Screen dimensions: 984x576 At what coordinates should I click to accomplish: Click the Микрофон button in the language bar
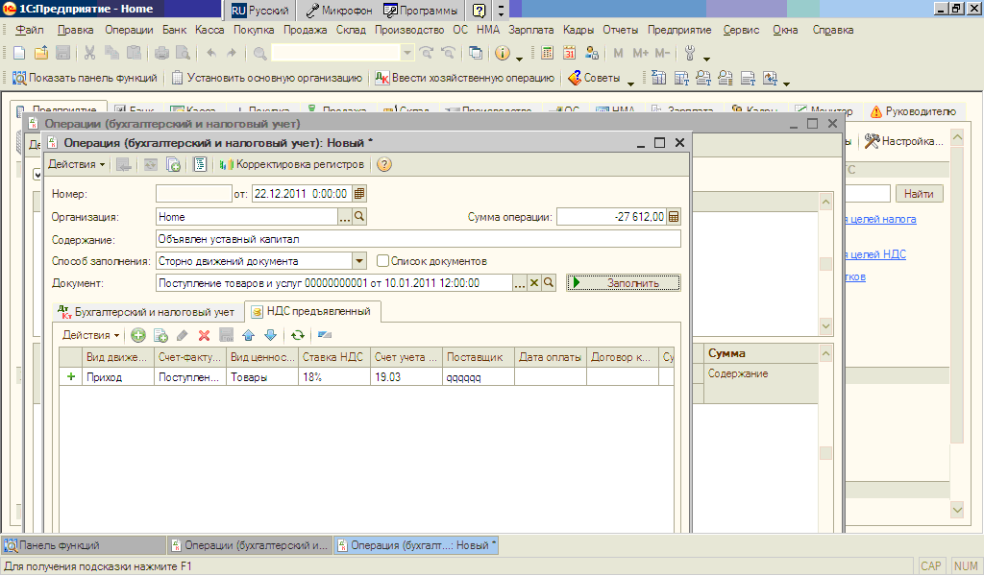pos(338,10)
